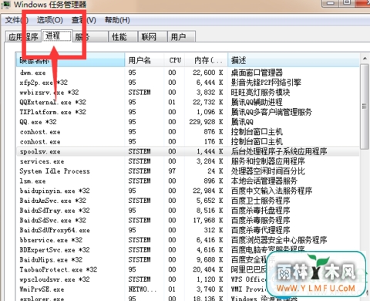Screen dimensions: 370x301
Task: Open the 选项(O) menu
Action: [x=49, y=20]
